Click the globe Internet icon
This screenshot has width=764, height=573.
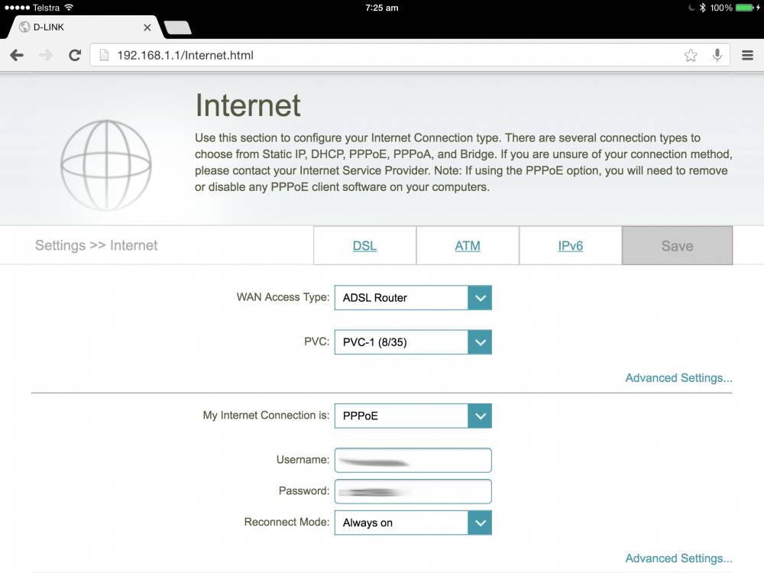(106, 165)
